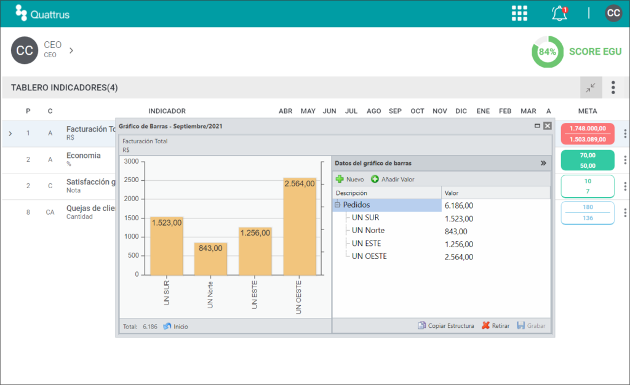Click Añadir Valor button
Screen dimensions: 630x385
coord(393,179)
